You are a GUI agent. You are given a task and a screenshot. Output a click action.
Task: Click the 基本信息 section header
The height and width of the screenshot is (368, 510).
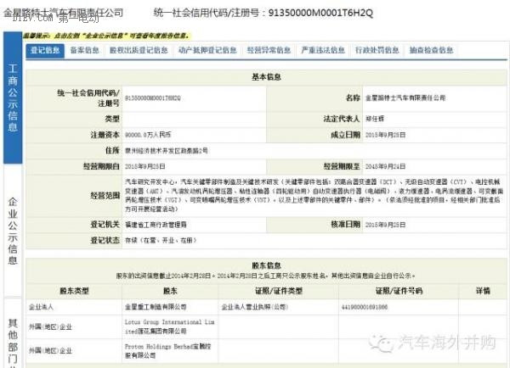(x=266, y=77)
